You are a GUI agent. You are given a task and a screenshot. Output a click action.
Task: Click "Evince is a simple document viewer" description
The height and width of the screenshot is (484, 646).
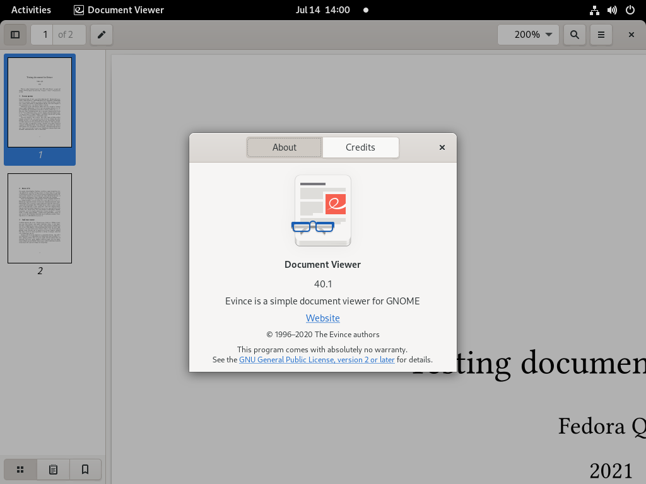[x=322, y=301]
